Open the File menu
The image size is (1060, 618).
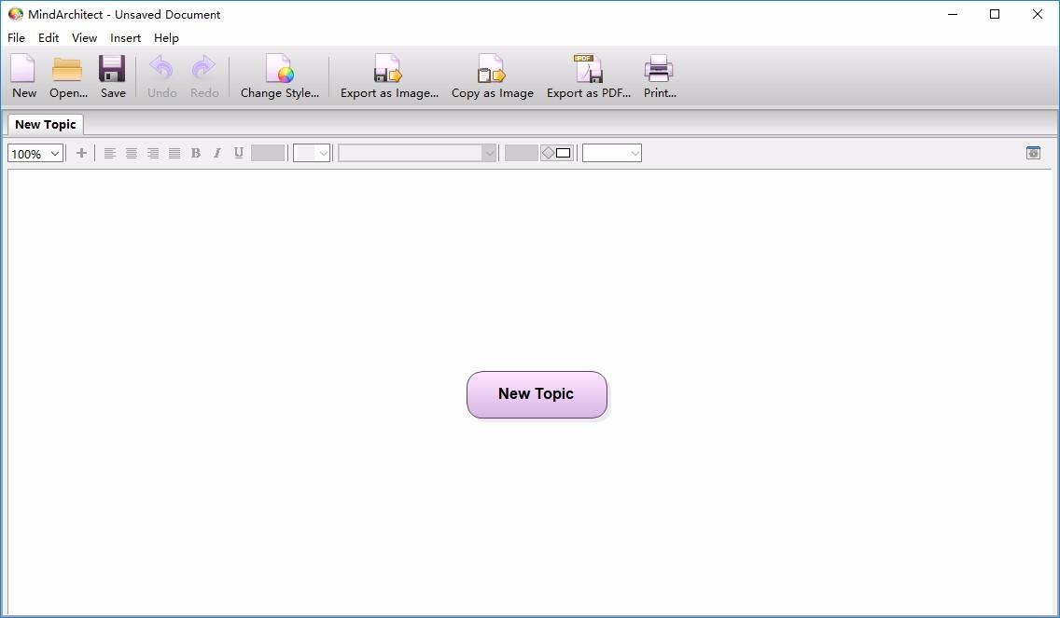point(16,38)
